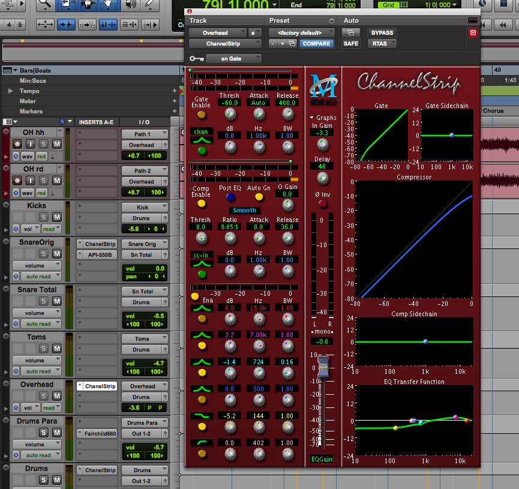Screen dimensions: 519x489
Task: Click the rewind transport button
Action: (503, 25)
